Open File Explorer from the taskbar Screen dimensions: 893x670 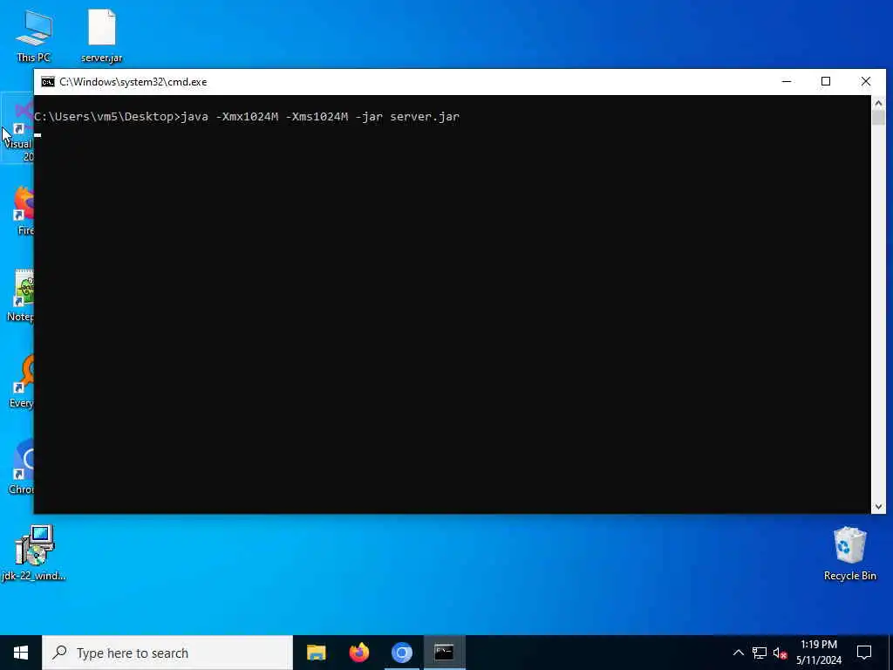tap(316, 653)
